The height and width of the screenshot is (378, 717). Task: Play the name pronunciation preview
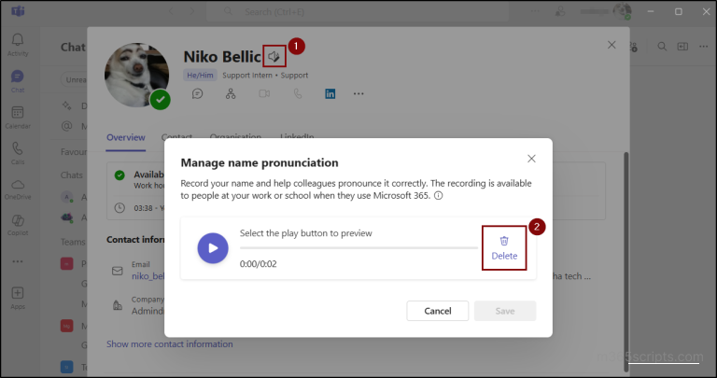[x=213, y=248]
